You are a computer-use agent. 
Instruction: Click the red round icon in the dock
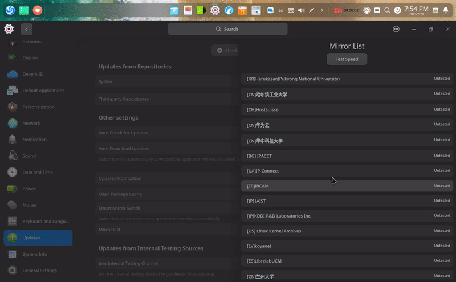coord(37,10)
